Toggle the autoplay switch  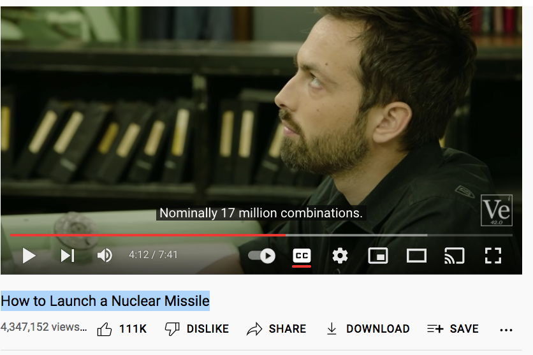pos(261,256)
